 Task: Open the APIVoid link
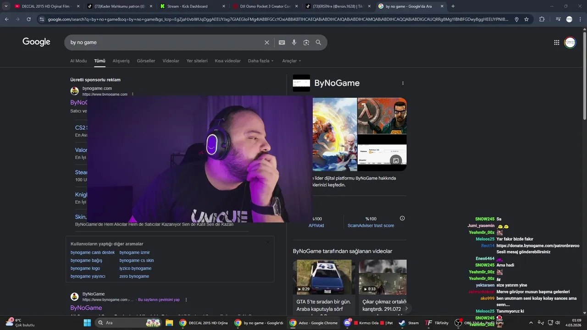click(316, 225)
